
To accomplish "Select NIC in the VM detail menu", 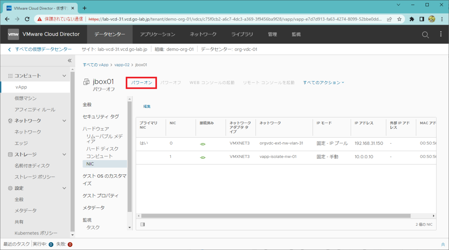I will pyautogui.click(x=105, y=164).
